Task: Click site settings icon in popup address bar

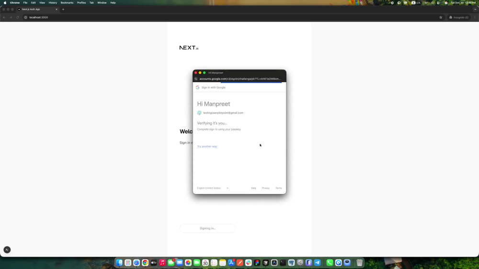Action: pyautogui.click(x=196, y=79)
